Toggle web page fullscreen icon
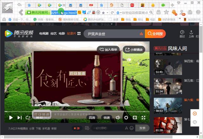Screen dimensions: 203x139 tap(135, 117)
